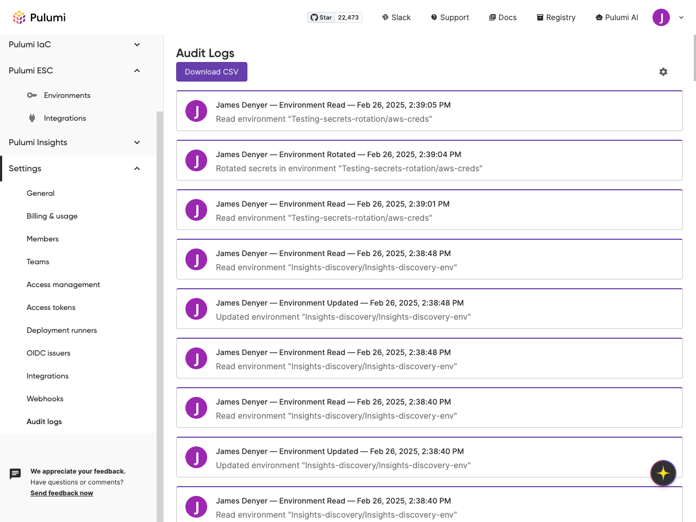
Task: Open the Webhooks settings page
Action: point(45,399)
